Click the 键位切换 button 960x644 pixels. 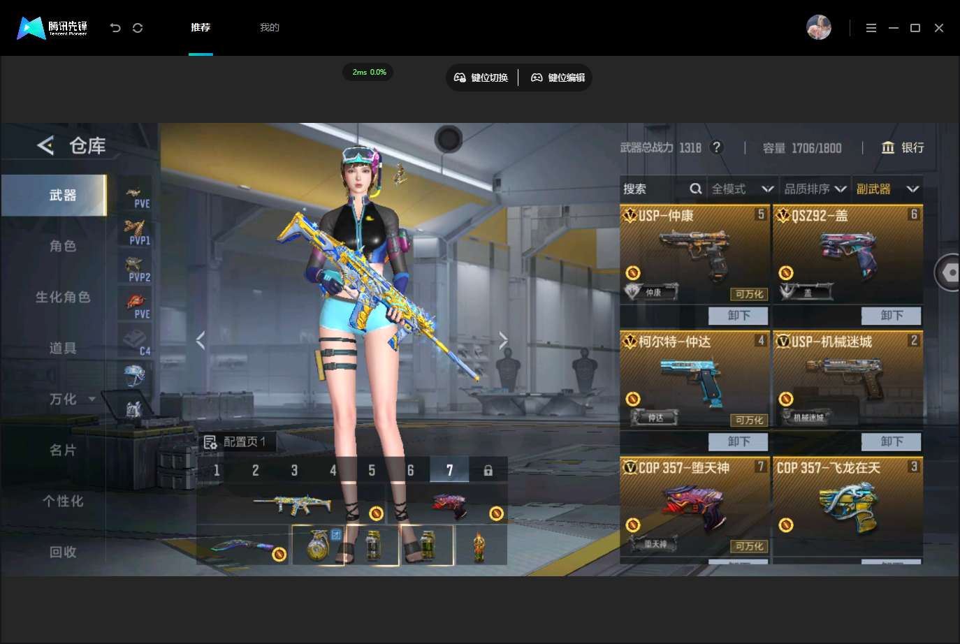point(481,78)
